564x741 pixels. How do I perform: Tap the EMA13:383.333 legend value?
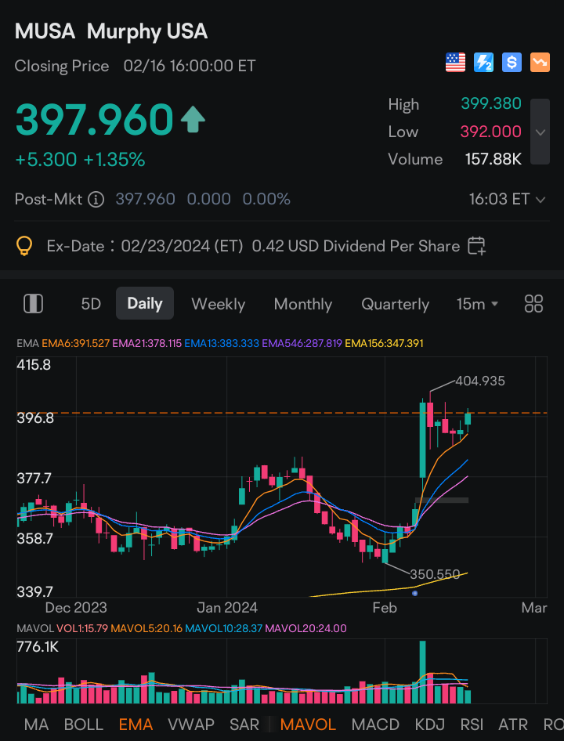[x=222, y=344]
